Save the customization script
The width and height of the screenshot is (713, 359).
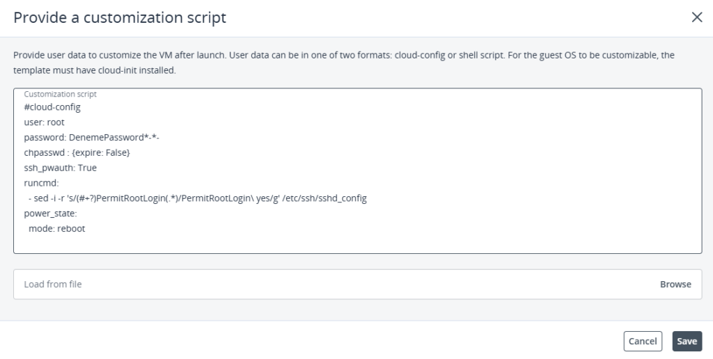coord(687,341)
